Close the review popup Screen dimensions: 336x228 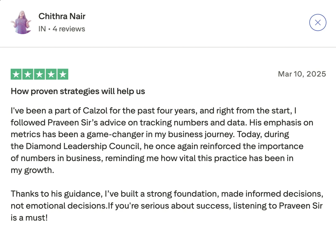[318, 23]
